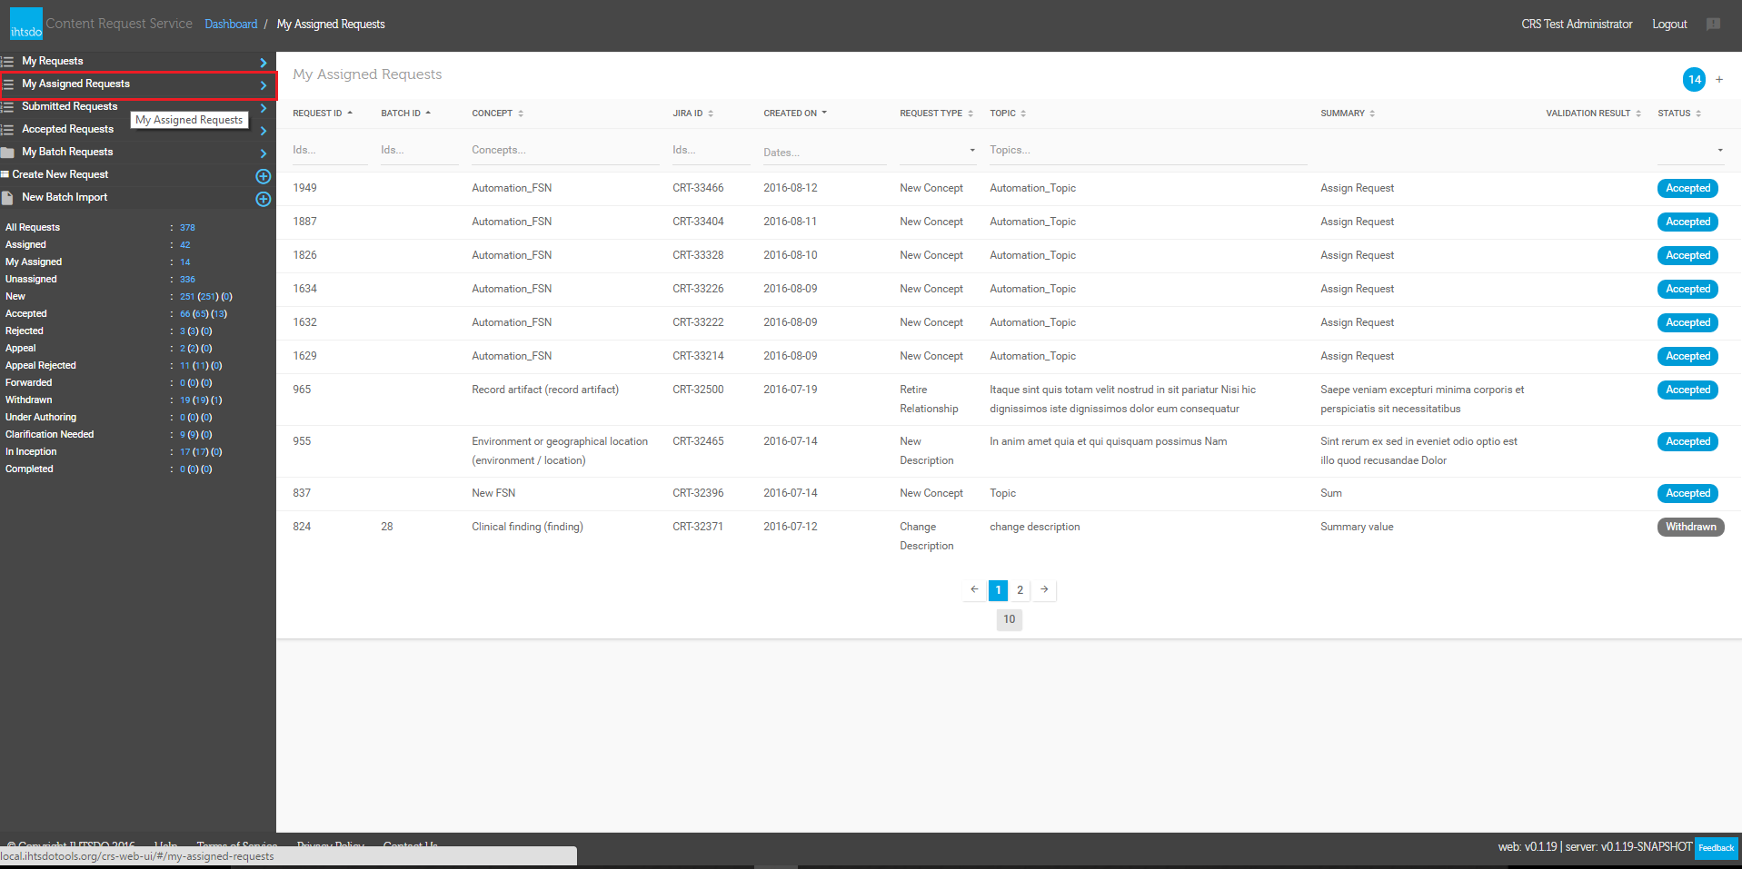Open the Status filter dropdown
1742x869 pixels.
click(1690, 151)
